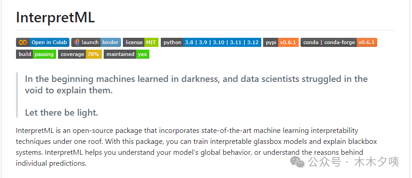The height and width of the screenshot is (178, 412).
Task: Click the InterpretML heading
Action: click(55, 18)
